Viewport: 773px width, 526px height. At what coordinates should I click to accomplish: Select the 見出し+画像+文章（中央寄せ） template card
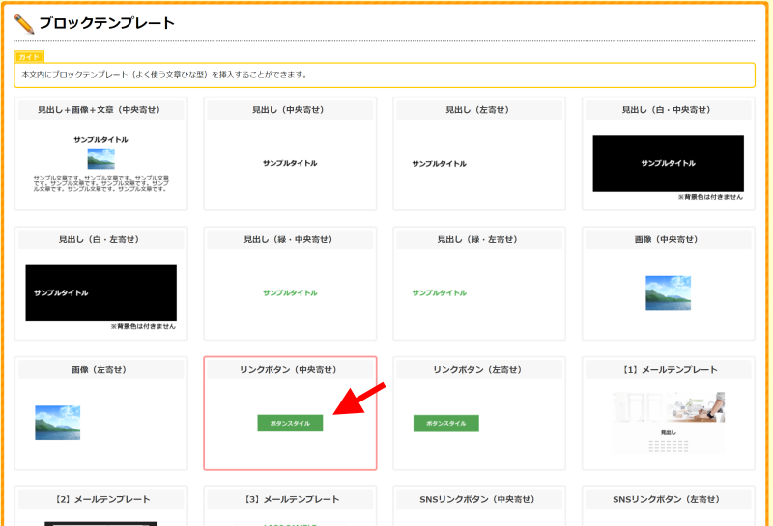tap(101, 153)
